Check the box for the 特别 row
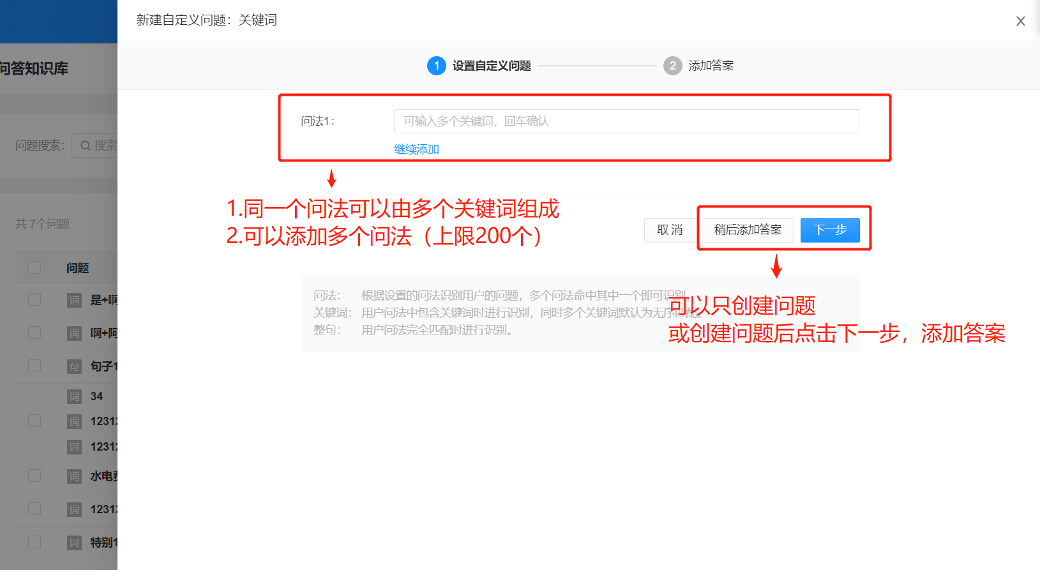 coord(34,542)
